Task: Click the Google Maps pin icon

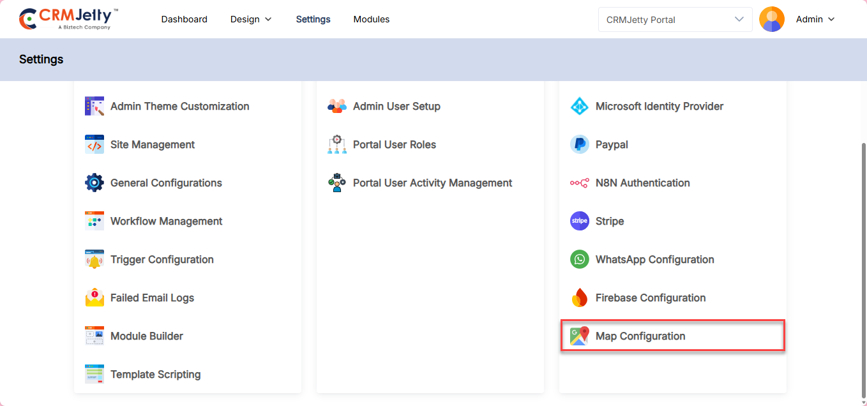Action: 579,336
